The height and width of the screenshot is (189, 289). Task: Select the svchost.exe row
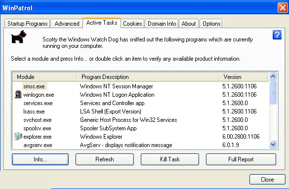pyautogui.click(x=140, y=120)
